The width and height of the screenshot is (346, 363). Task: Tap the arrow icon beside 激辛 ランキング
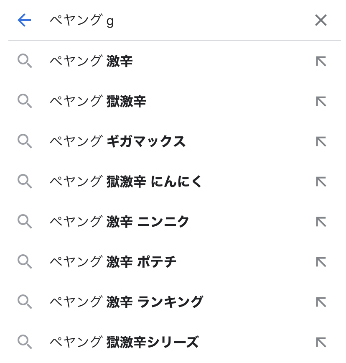tap(321, 302)
